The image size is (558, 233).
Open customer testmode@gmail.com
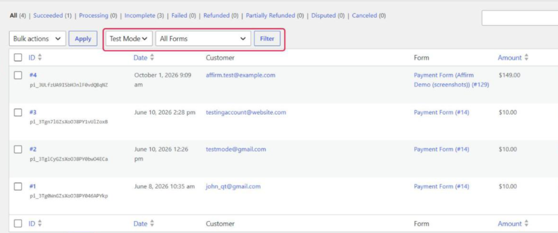(x=235, y=149)
